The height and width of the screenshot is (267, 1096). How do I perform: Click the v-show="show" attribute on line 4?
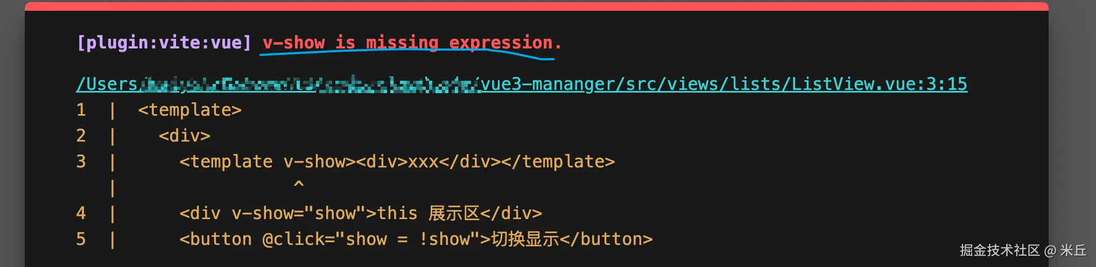[299, 213]
